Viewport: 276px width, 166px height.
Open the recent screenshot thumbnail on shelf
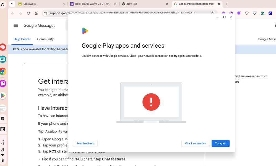coord(3,108)
